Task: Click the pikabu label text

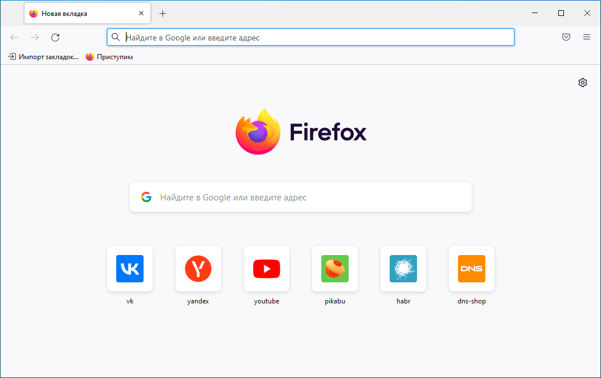Action: click(x=335, y=301)
